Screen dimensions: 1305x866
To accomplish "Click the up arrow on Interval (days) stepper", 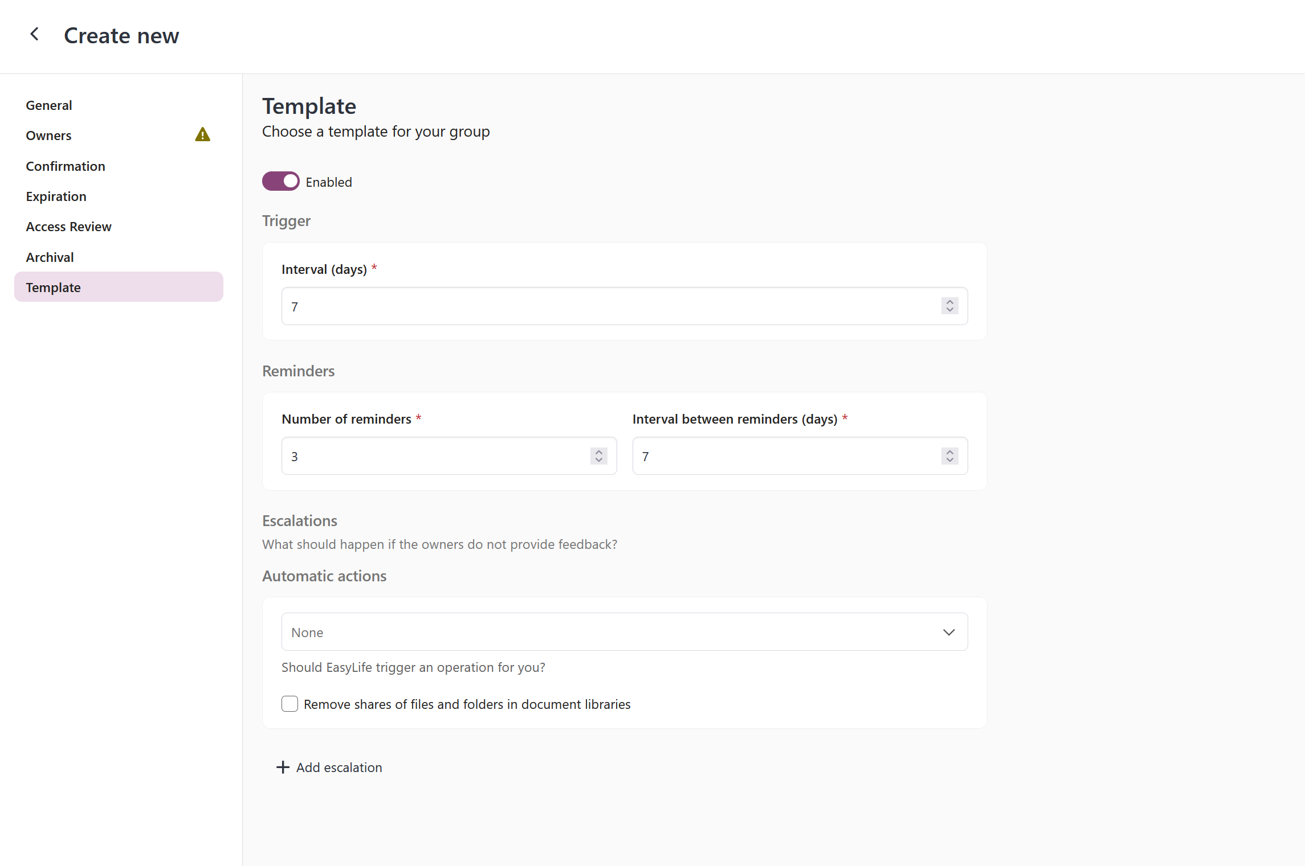I will pos(949,302).
